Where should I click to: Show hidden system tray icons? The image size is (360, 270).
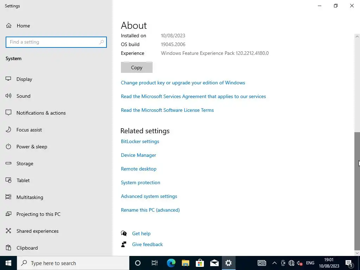pos(274,263)
